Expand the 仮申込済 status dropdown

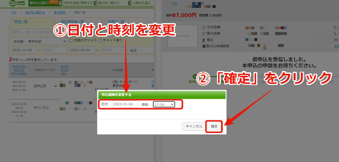(x=56, y=86)
